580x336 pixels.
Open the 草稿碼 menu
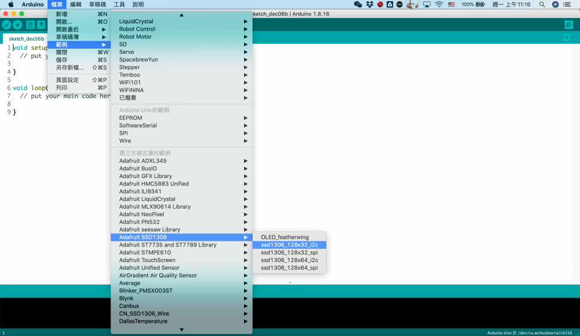pos(97,5)
